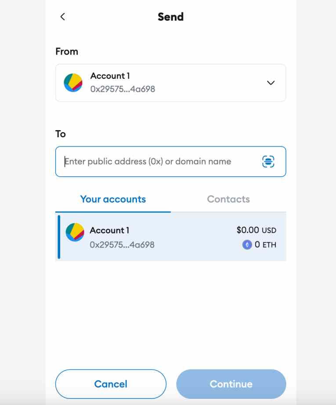
Task: Click Account 1 avatar in accounts list
Action: click(75, 232)
